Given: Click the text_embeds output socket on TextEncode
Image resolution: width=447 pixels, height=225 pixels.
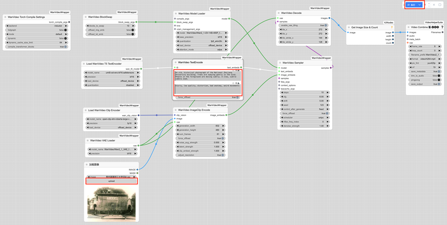Looking at the screenshot, I should click(x=241, y=68).
